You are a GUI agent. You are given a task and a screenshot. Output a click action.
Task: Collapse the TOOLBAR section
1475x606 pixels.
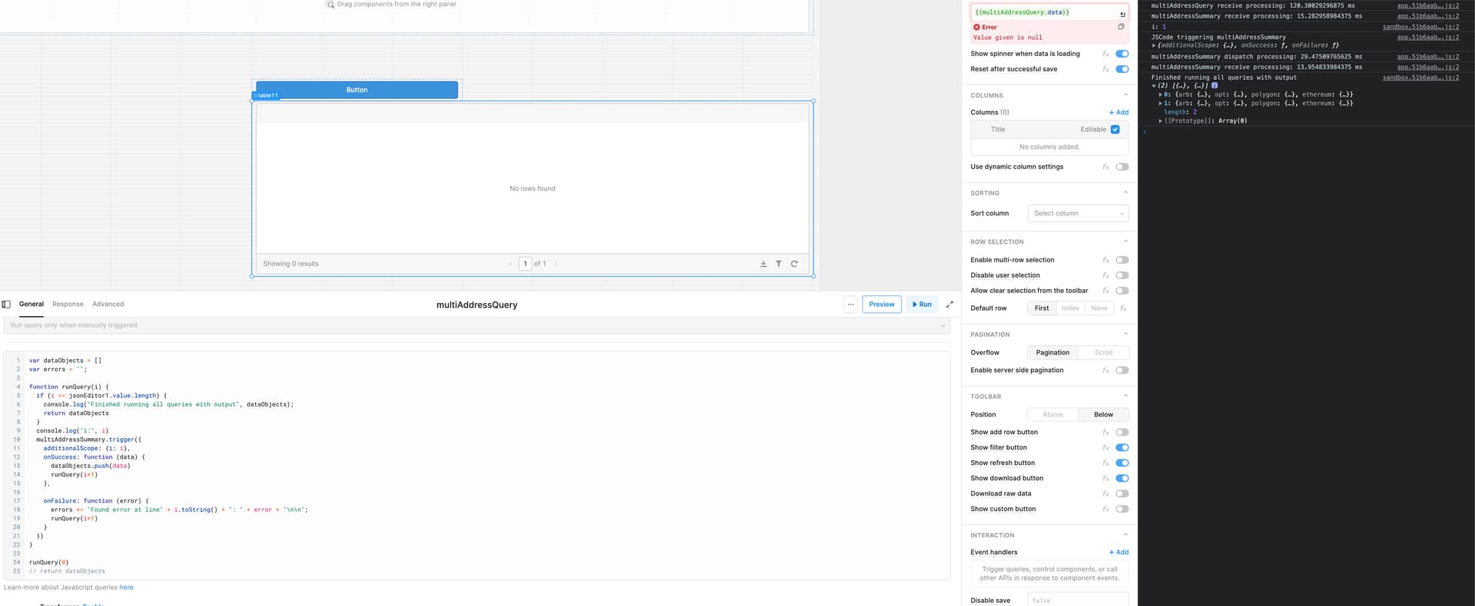pyautogui.click(x=1125, y=397)
